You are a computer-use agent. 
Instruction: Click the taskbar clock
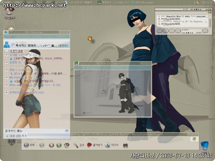(206, 3)
